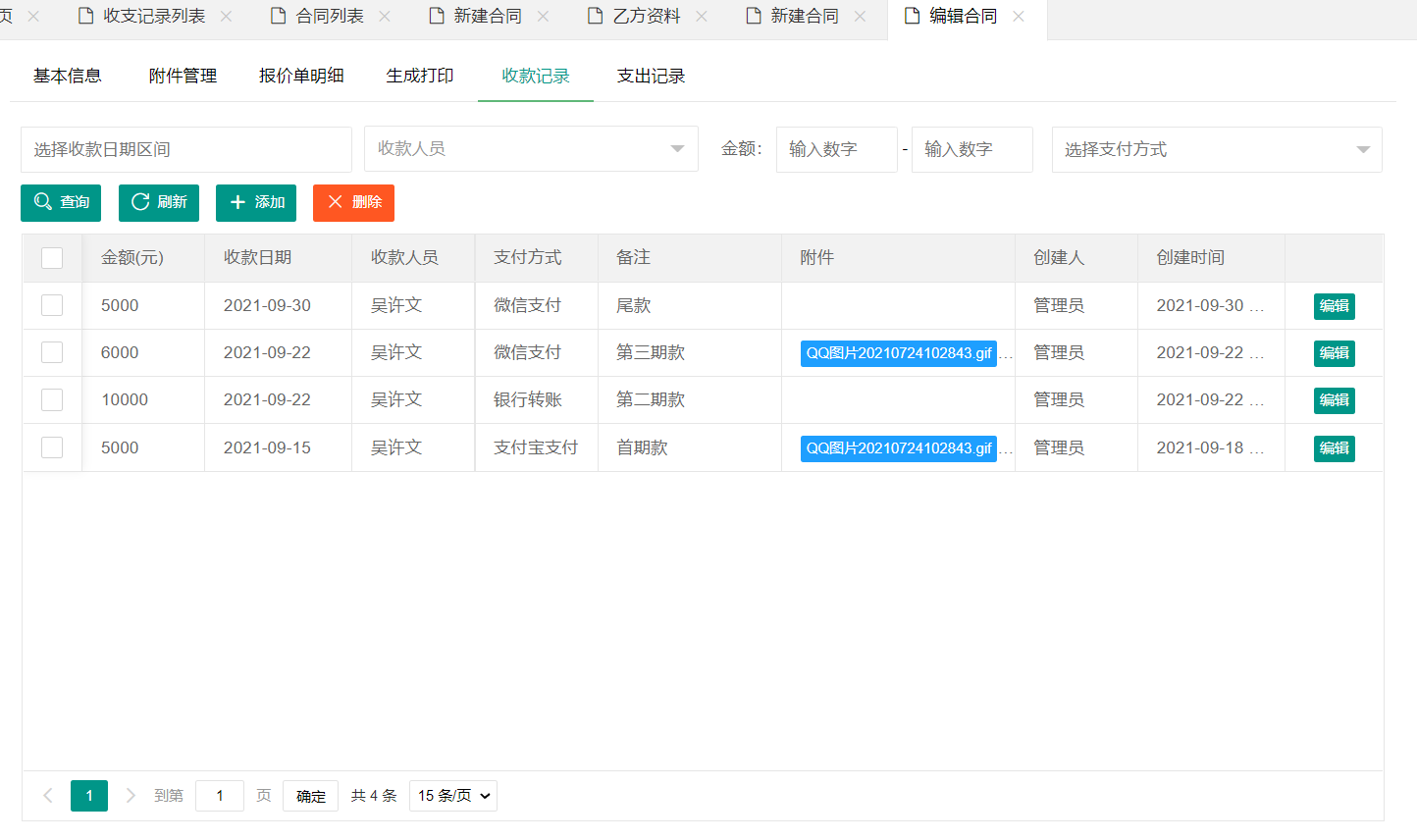Viewport: 1417px width, 840px height.
Task: Click the 查询 search button
Action: (61, 202)
